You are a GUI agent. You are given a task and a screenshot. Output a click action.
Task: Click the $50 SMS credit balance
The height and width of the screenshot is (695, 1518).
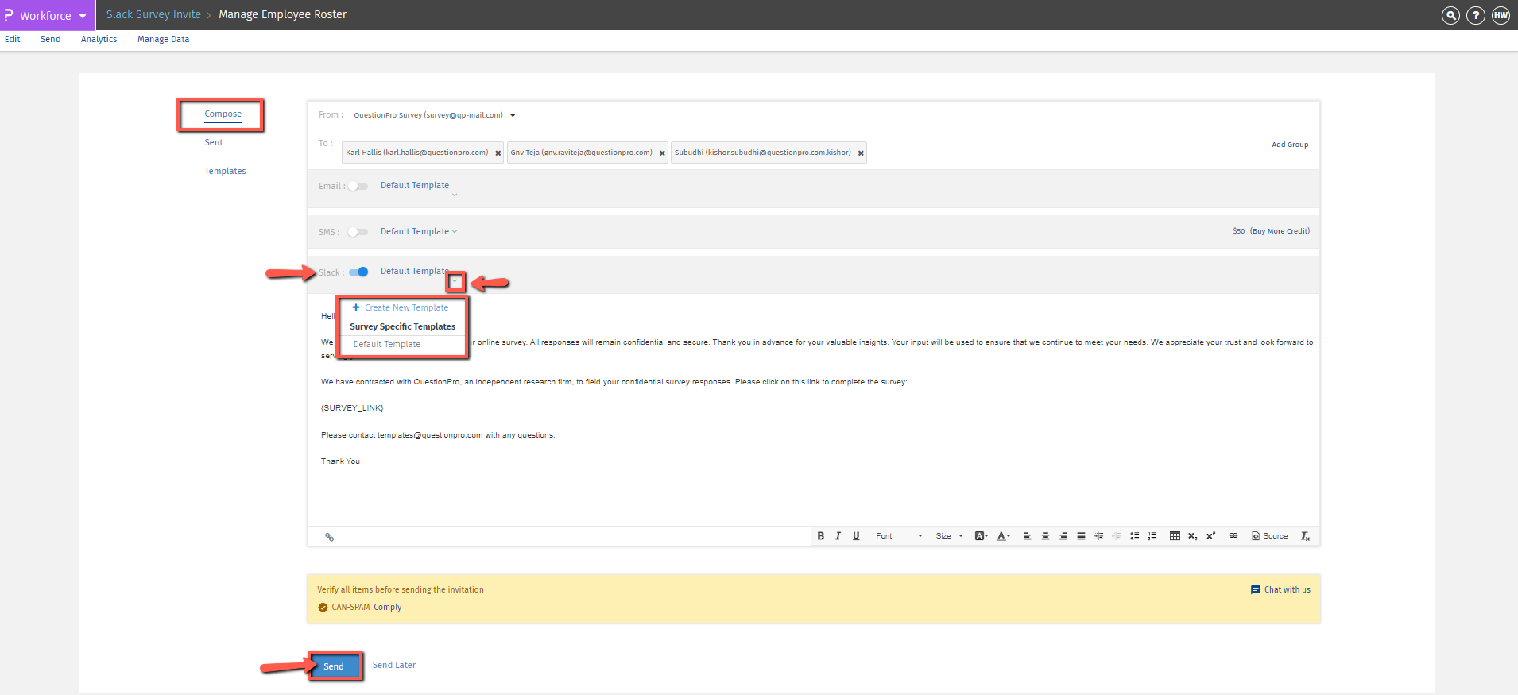pyautogui.click(x=1239, y=231)
